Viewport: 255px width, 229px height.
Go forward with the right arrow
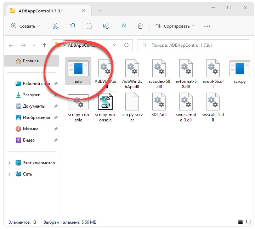(x=23, y=45)
